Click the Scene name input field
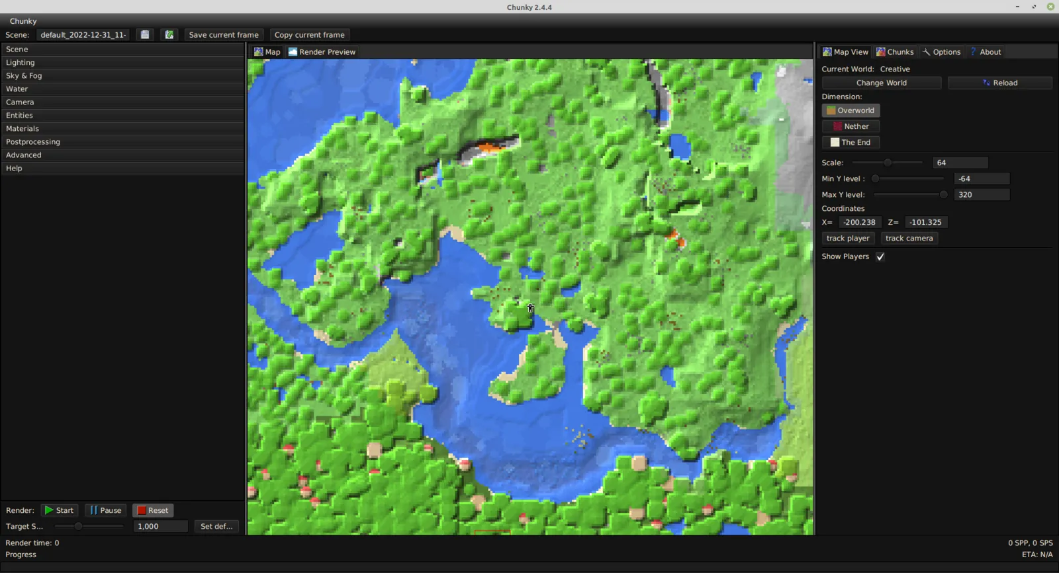 [x=83, y=34]
